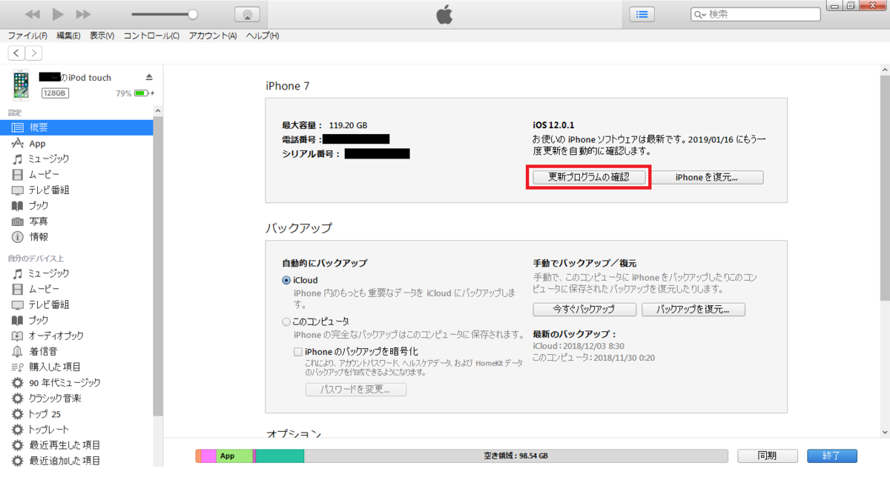
Task: Click the main pane scroll-down arrow
Action: point(884,432)
